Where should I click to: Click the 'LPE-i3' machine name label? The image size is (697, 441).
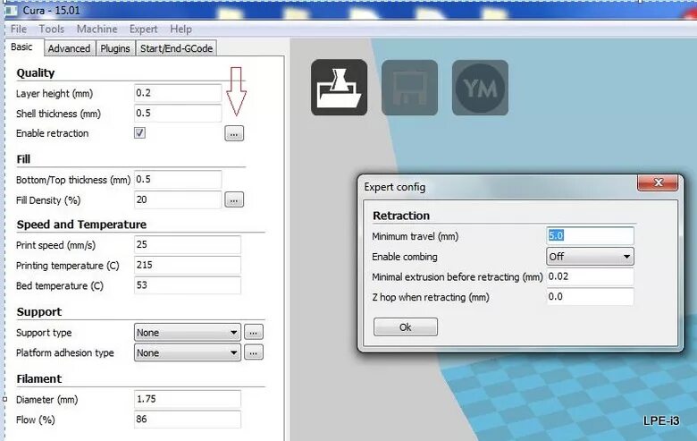661,420
